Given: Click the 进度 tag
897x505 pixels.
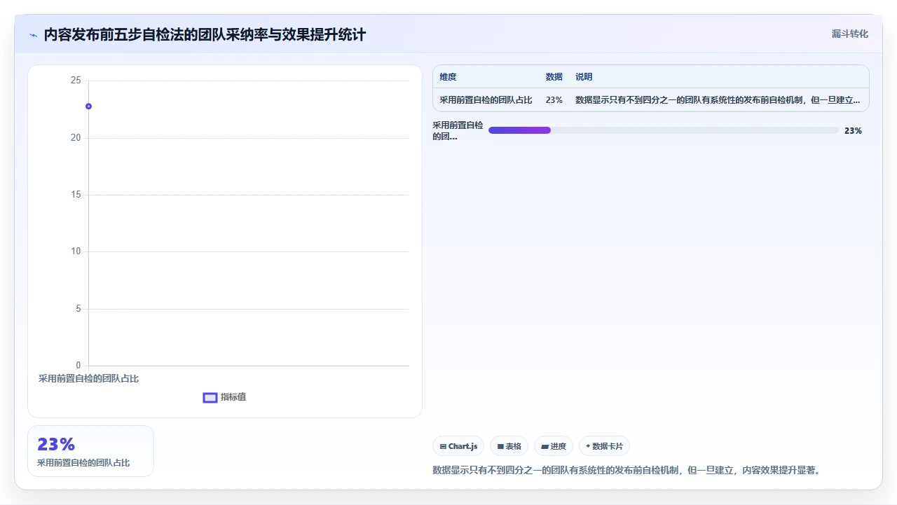Looking at the screenshot, I should tap(553, 446).
